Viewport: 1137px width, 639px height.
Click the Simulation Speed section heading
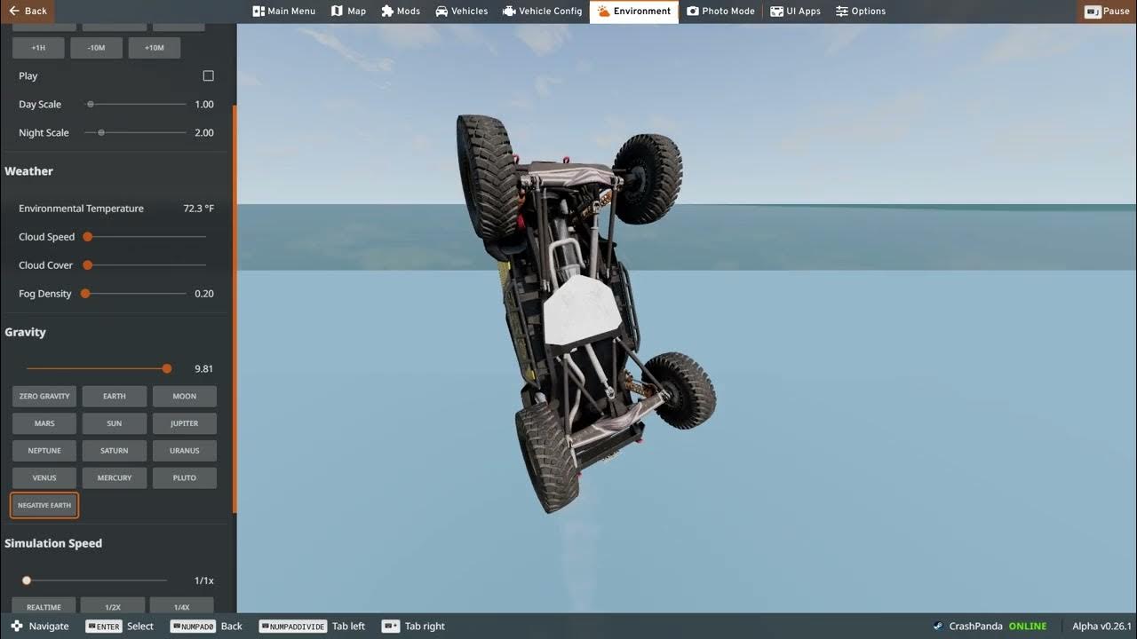(x=53, y=543)
